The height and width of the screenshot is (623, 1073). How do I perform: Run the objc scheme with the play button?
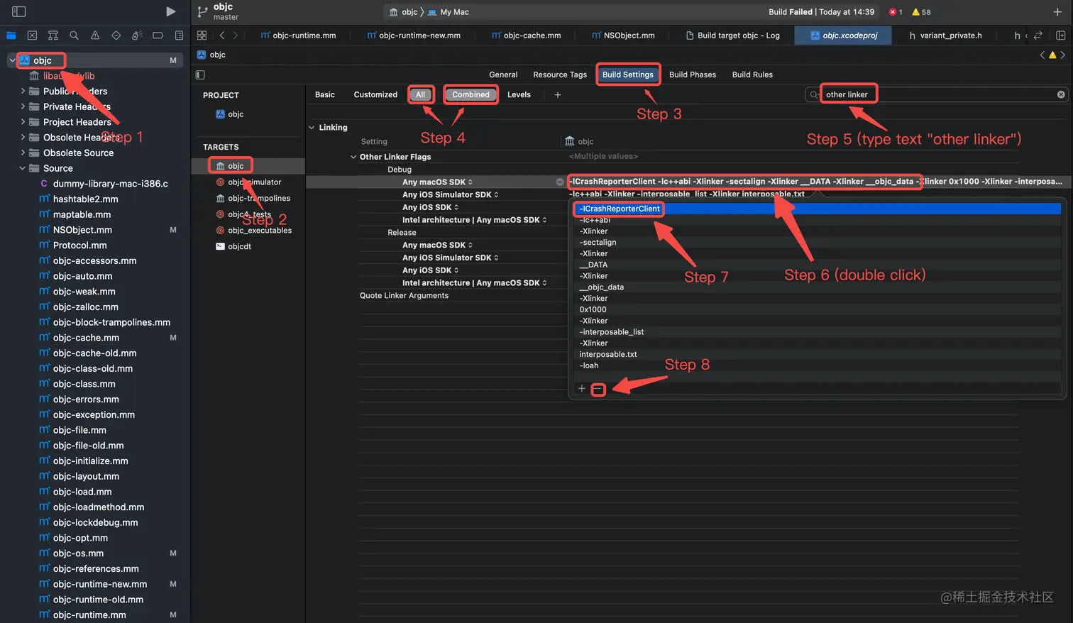[x=170, y=11]
